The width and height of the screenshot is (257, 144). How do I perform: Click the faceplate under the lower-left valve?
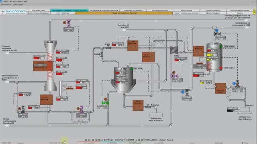click(23, 116)
